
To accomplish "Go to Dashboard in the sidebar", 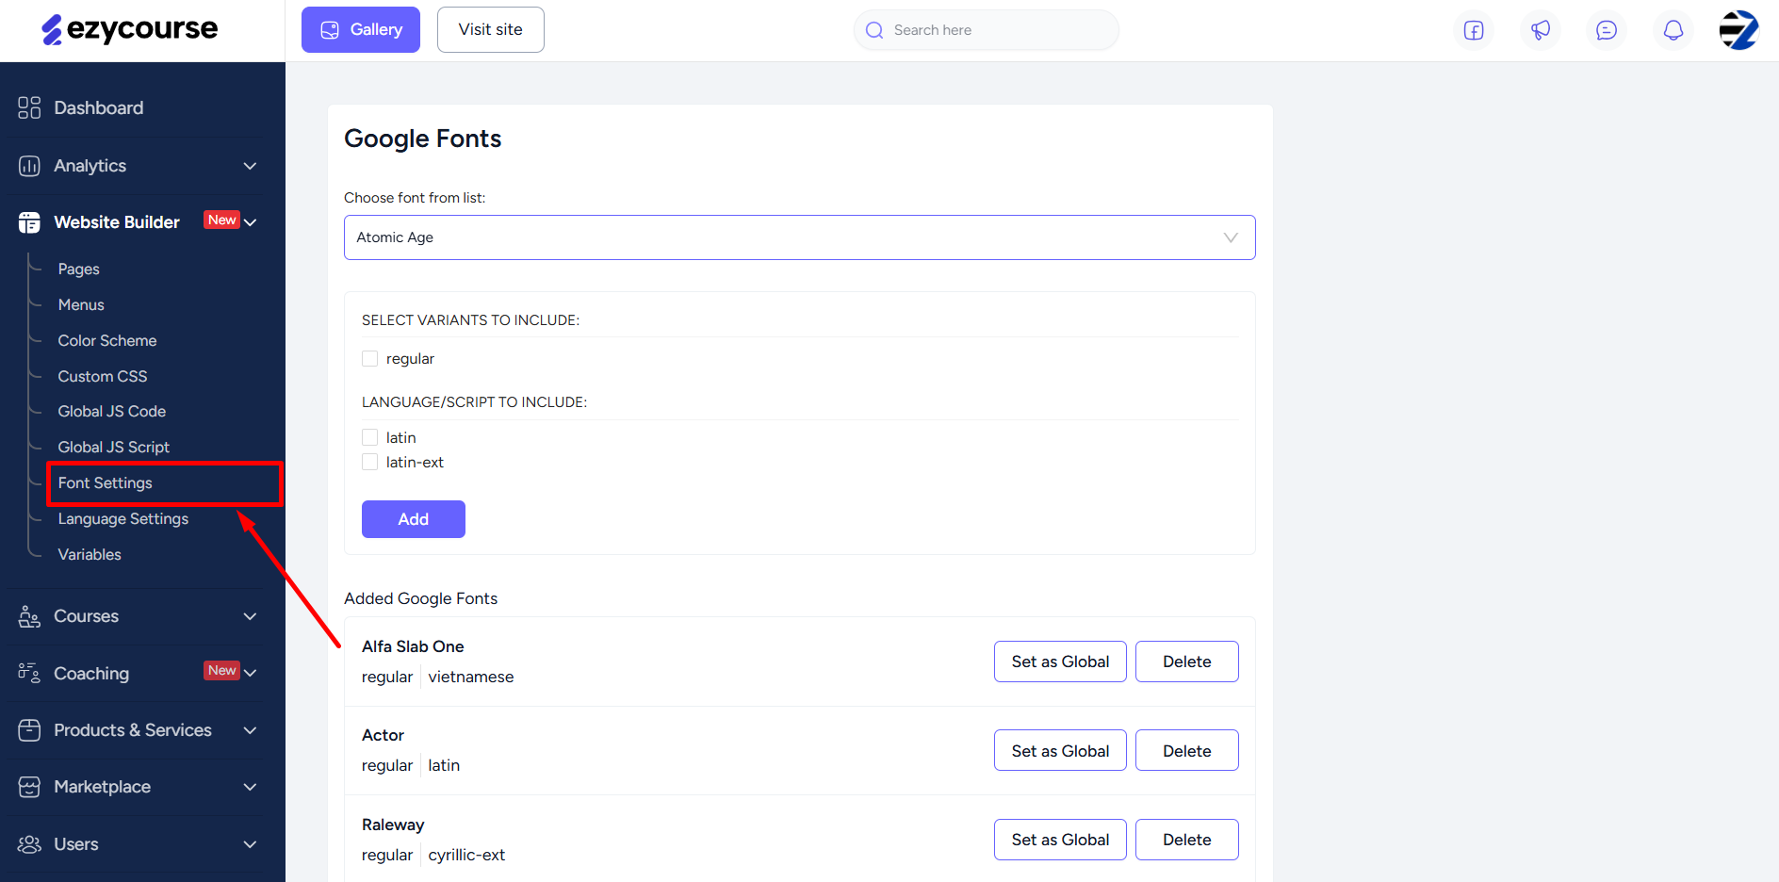I will coord(99,107).
